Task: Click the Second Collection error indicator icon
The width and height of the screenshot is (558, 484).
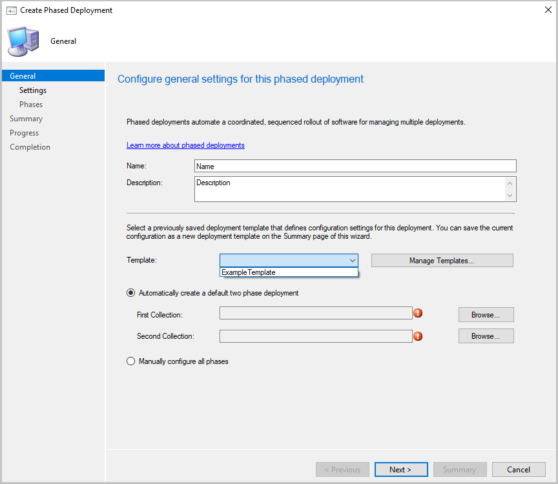Action: 418,336
